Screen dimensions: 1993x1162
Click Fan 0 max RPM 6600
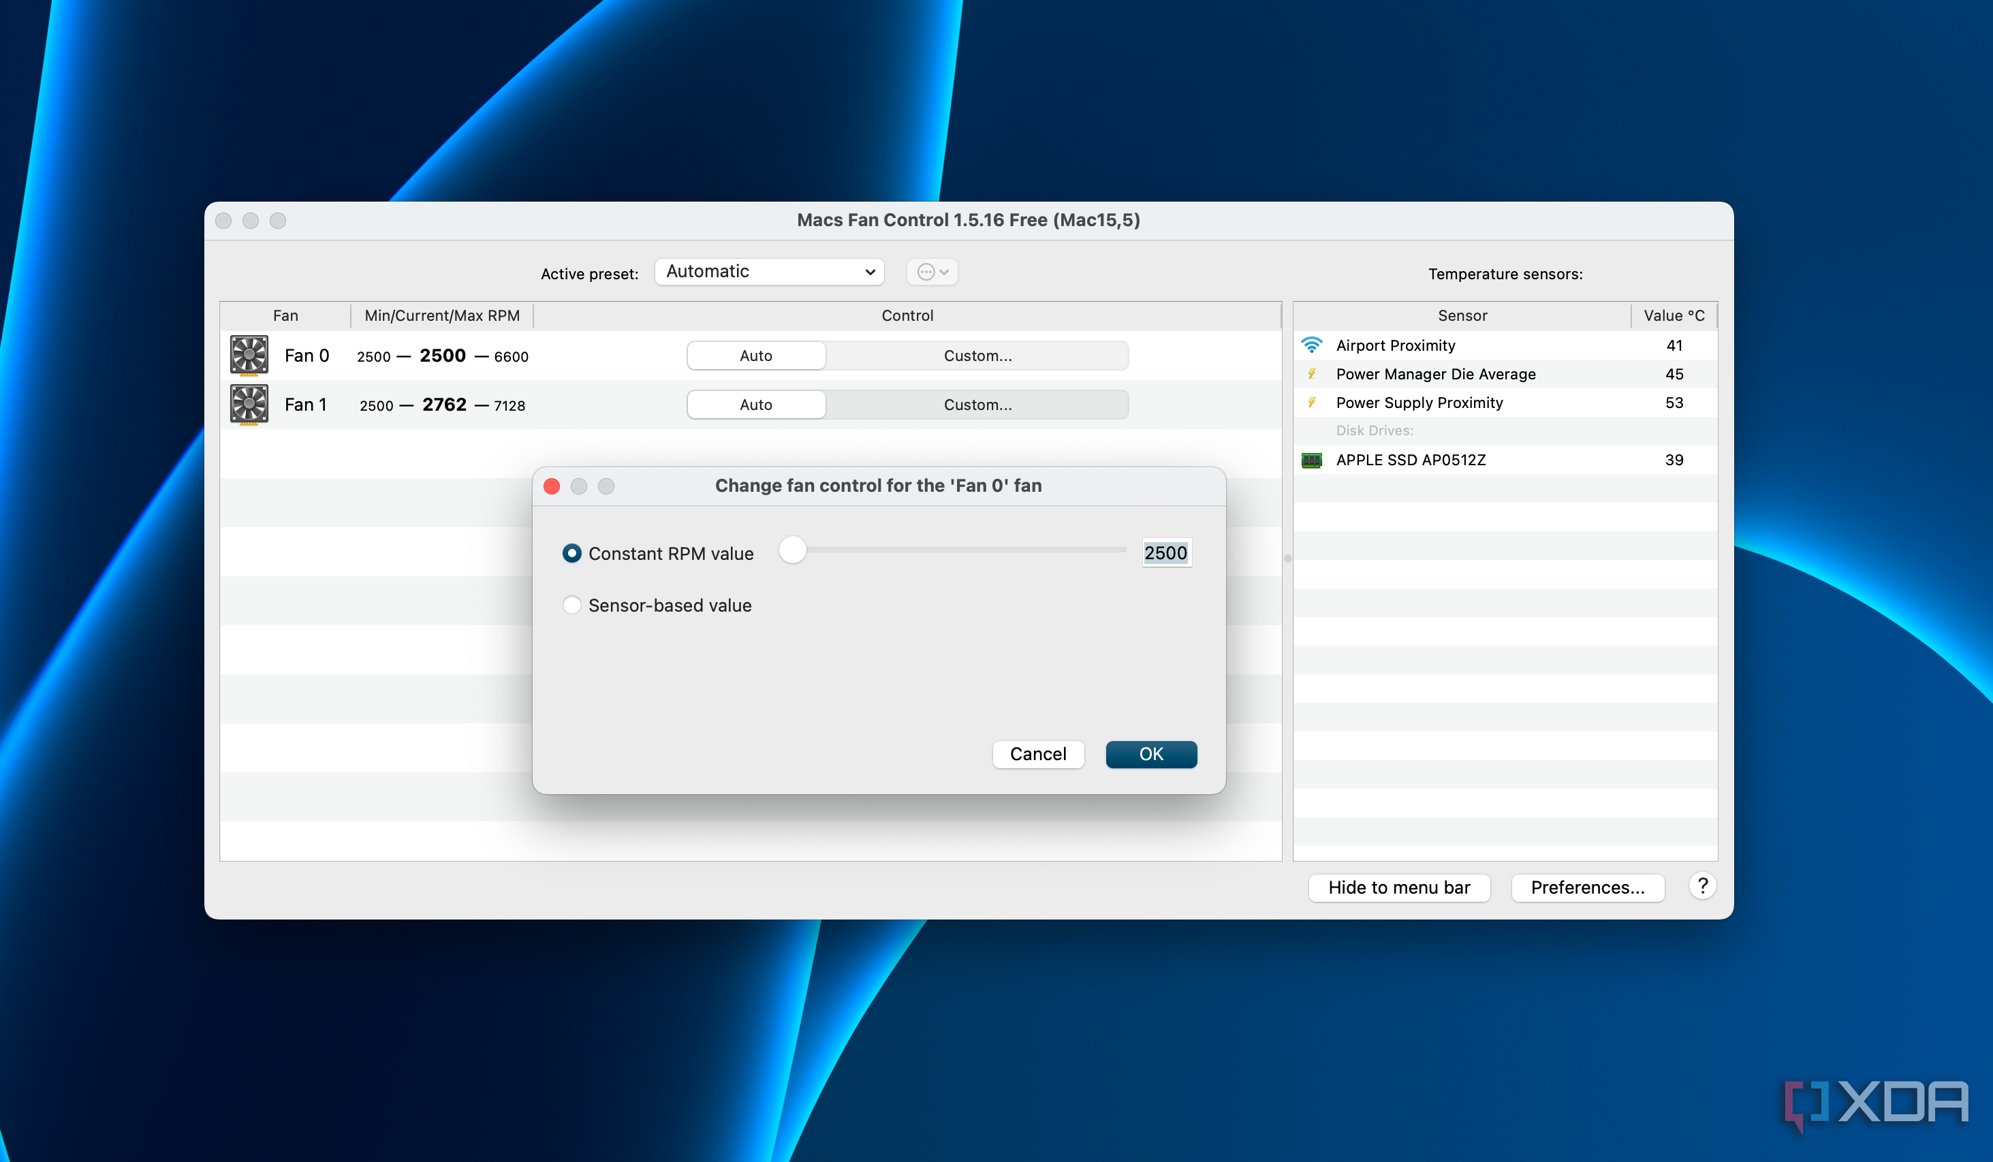pyautogui.click(x=511, y=356)
